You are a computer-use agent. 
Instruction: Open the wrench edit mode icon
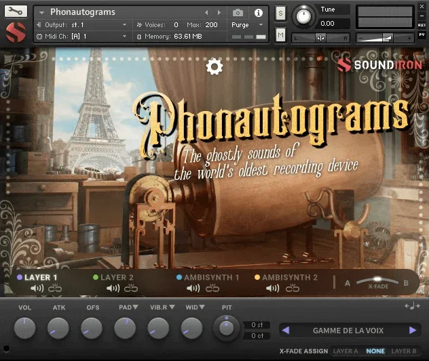[16, 12]
